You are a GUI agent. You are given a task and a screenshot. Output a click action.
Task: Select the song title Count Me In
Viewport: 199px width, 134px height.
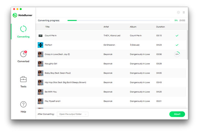pyautogui.click(x=51, y=36)
